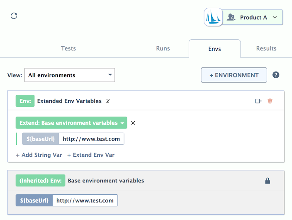Click the Env: label badge
The width and height of the screenshot is (292, 220).
pyautogui.click(x=25, y=101)
